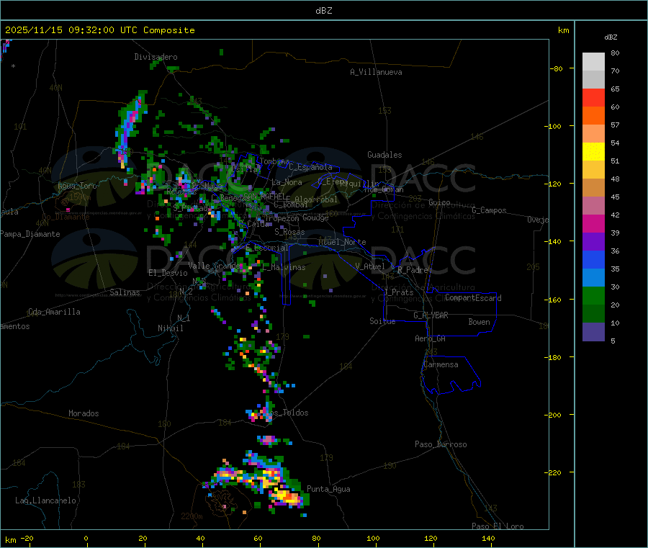The height and width of the screenshot is (548, 648).
Task: Click the 48 dBZ brown-orange swatch
Action: click(593, 188)
